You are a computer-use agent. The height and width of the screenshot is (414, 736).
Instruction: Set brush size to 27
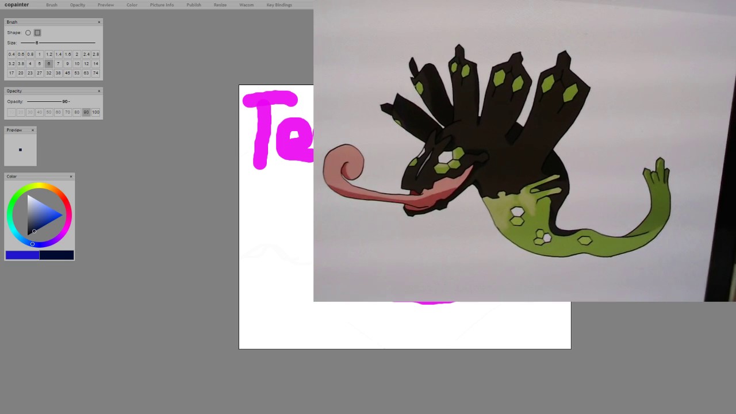click(39, 73)
